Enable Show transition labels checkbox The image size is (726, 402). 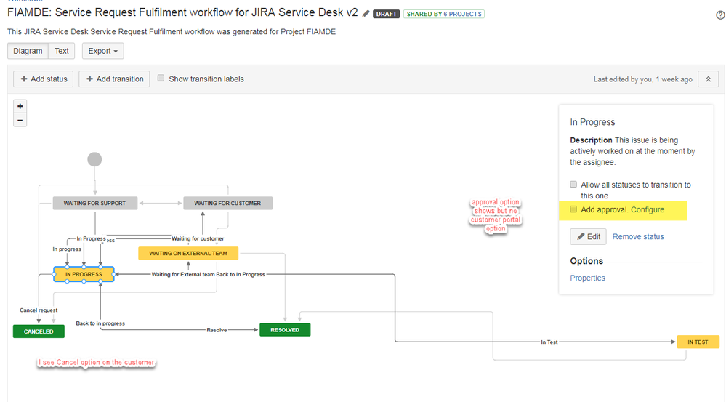click(161, 79)
